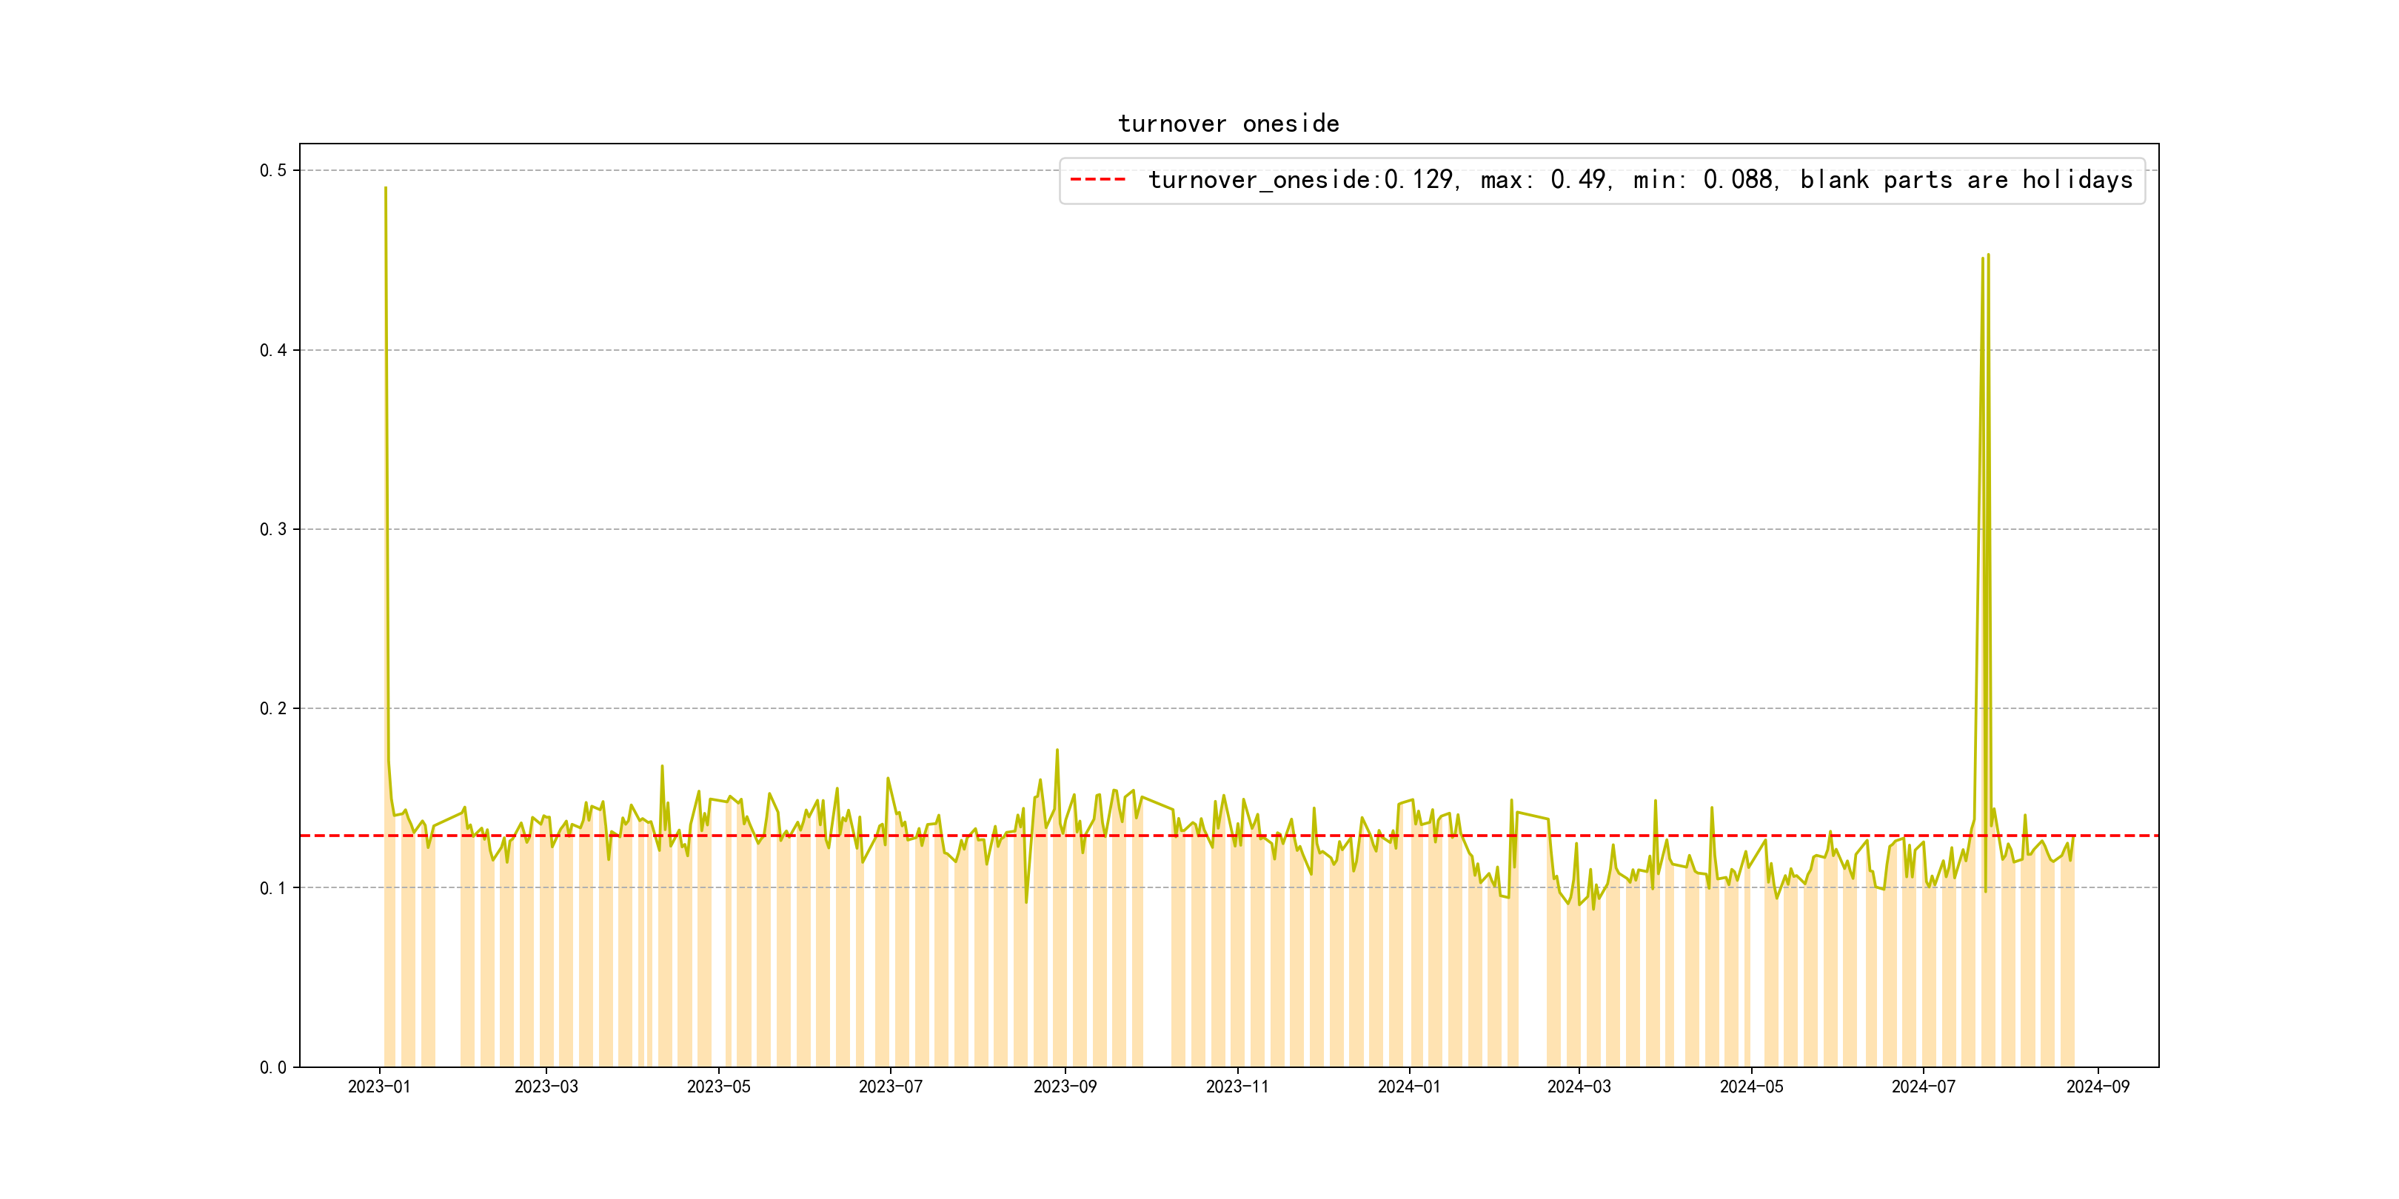The image size is (2399, 1199).
Task: Click the red dashed legend line sample
Action: (x=1097, y=180)
